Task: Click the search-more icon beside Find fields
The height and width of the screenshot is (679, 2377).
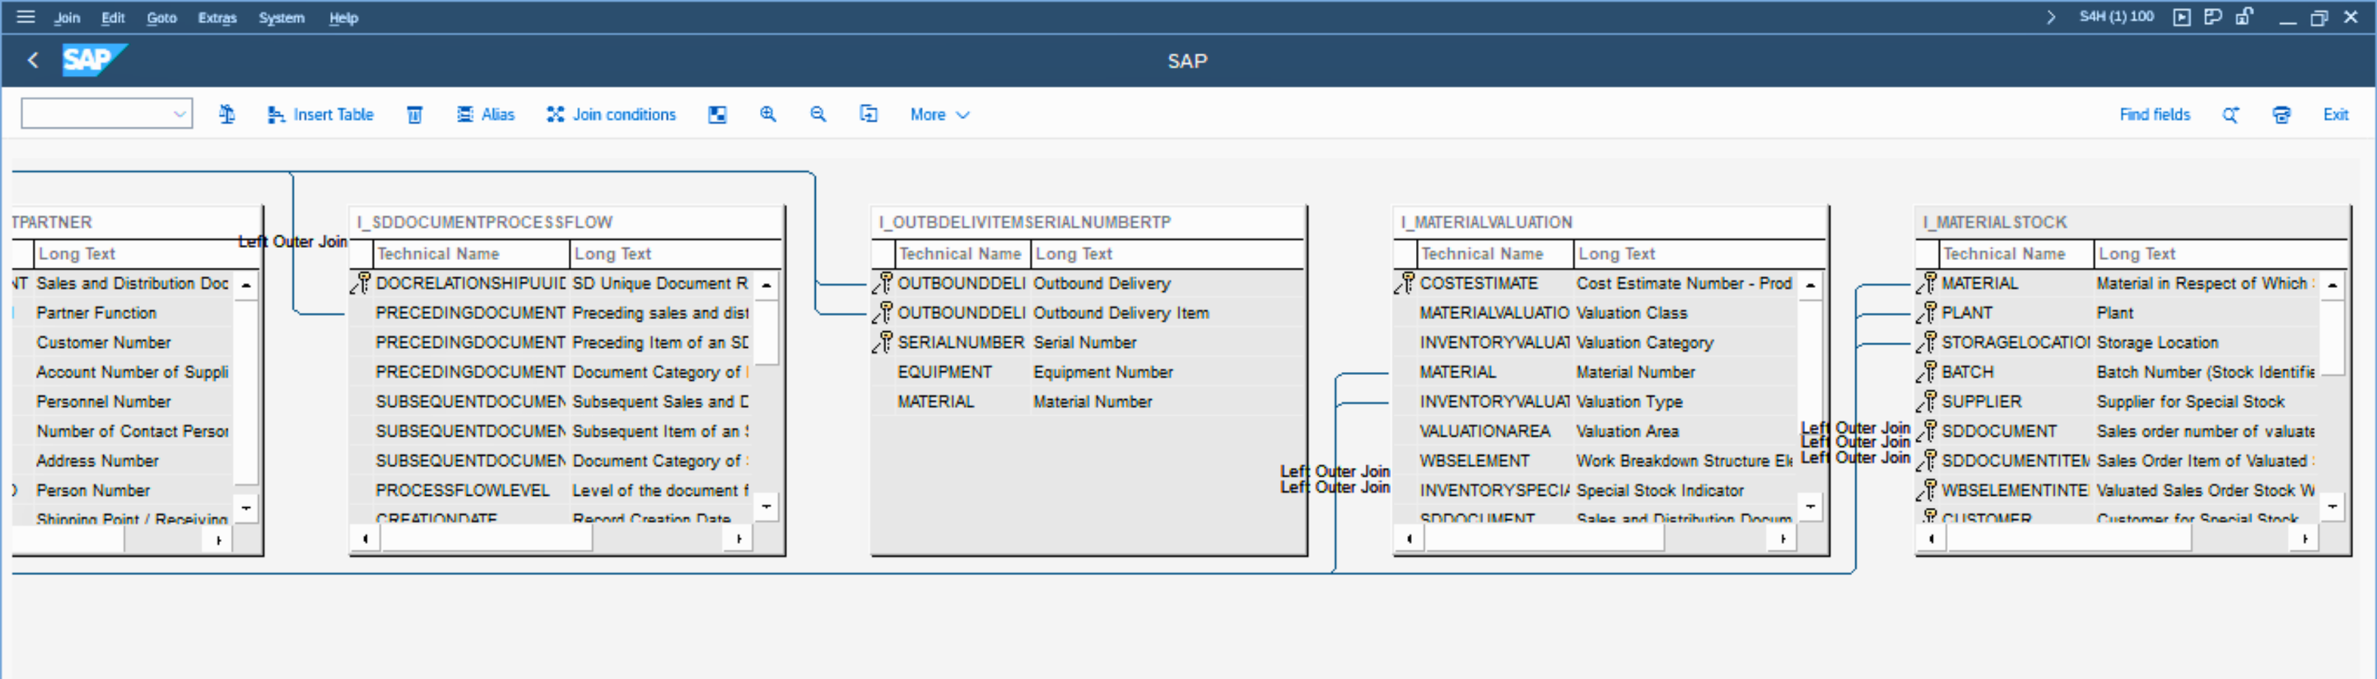Action: 2230,114
